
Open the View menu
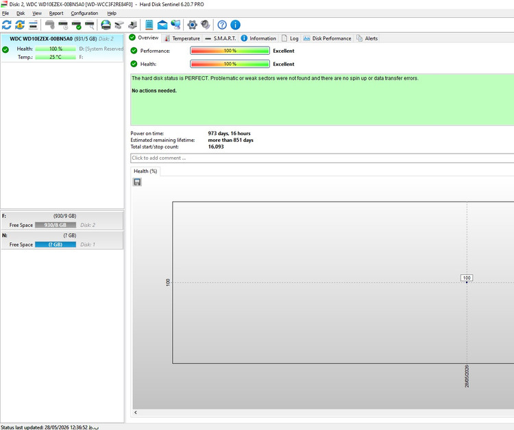(x=37, y=14)
